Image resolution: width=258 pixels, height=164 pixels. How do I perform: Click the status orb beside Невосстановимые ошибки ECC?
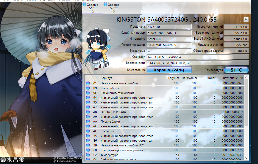(x=88, y=145)
